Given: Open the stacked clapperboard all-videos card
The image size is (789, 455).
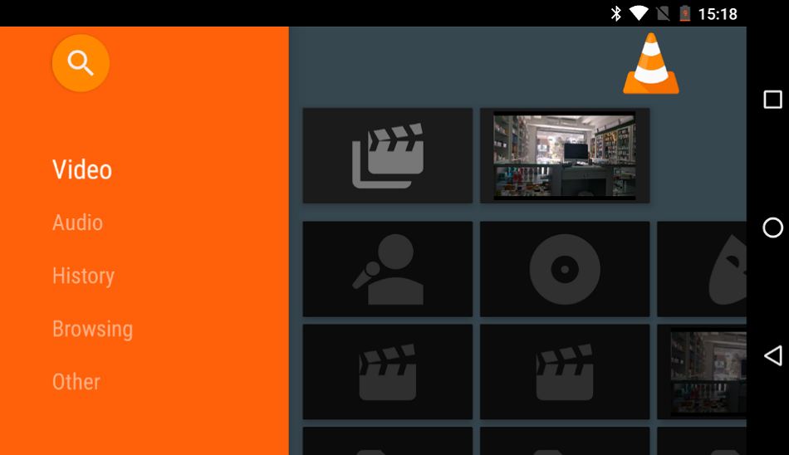Looking at the screenshot, I should [x=388, y=155].
